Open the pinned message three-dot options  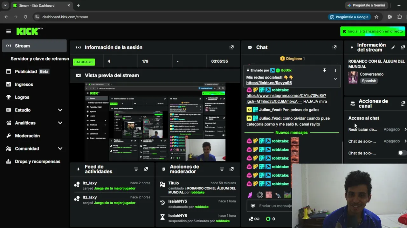click(335, 70)
